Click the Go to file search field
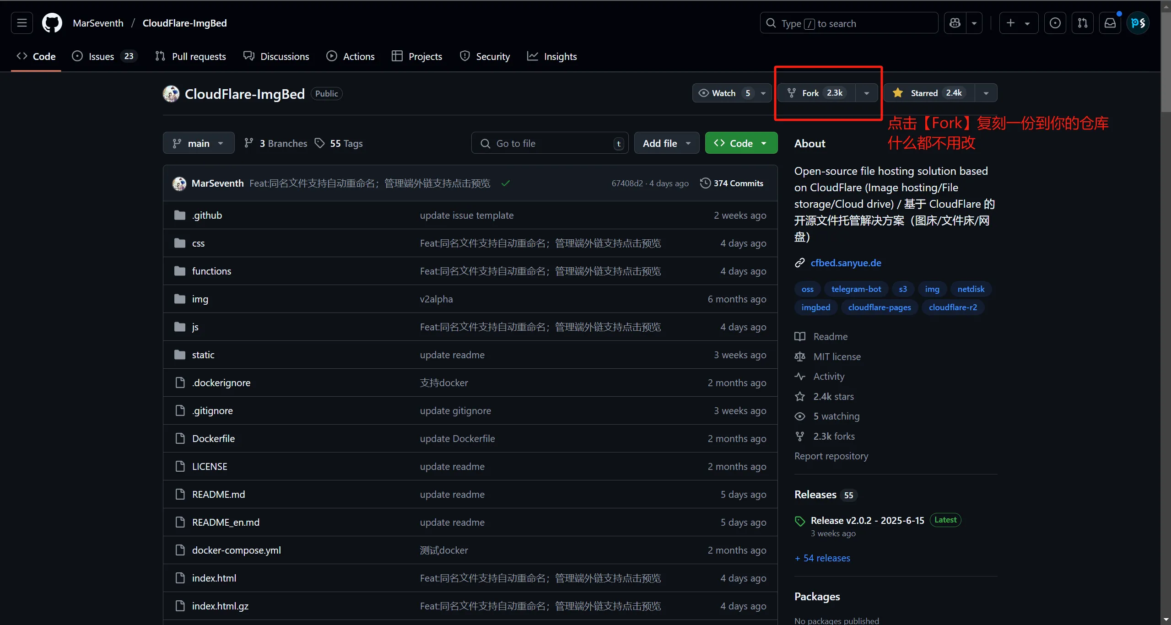 [x=550, y=143]
